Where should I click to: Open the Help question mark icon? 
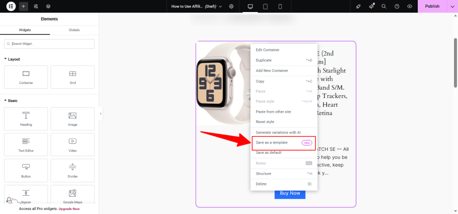click(397, 6)
